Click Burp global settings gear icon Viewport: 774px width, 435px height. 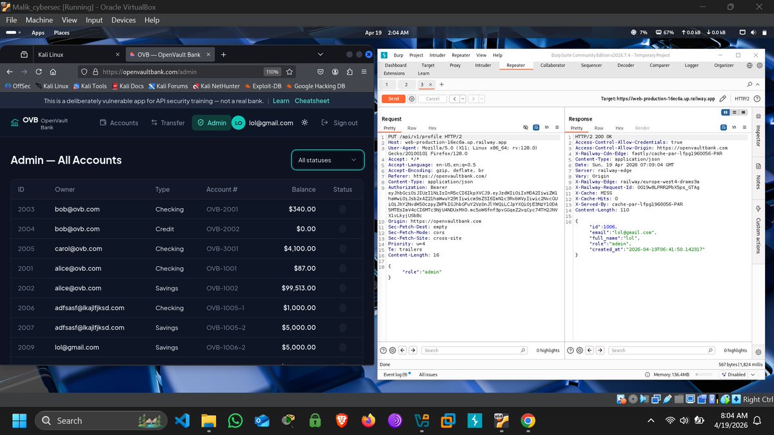(x=759, y=65)
